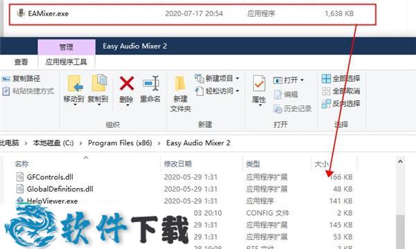Viewport: 416px width, 249px height.
Task: Click 本地磁盘 (C:) in the address bar
Action: [x=53, y=143]
